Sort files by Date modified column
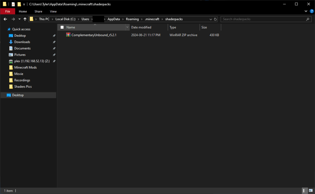Viewport: 315px width, 194px height. pos(141,27)
